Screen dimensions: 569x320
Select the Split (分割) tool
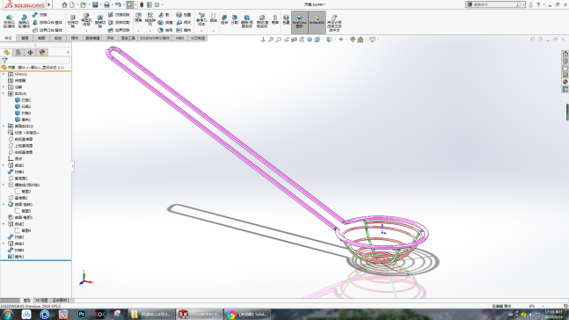(x=235, y=19)
